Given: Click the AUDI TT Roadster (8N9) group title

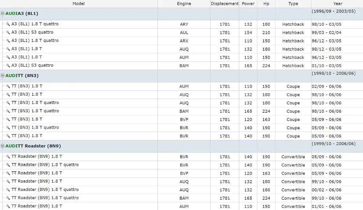Looking at the screenshot, I should pyautogui.click(x=33, y=146).
